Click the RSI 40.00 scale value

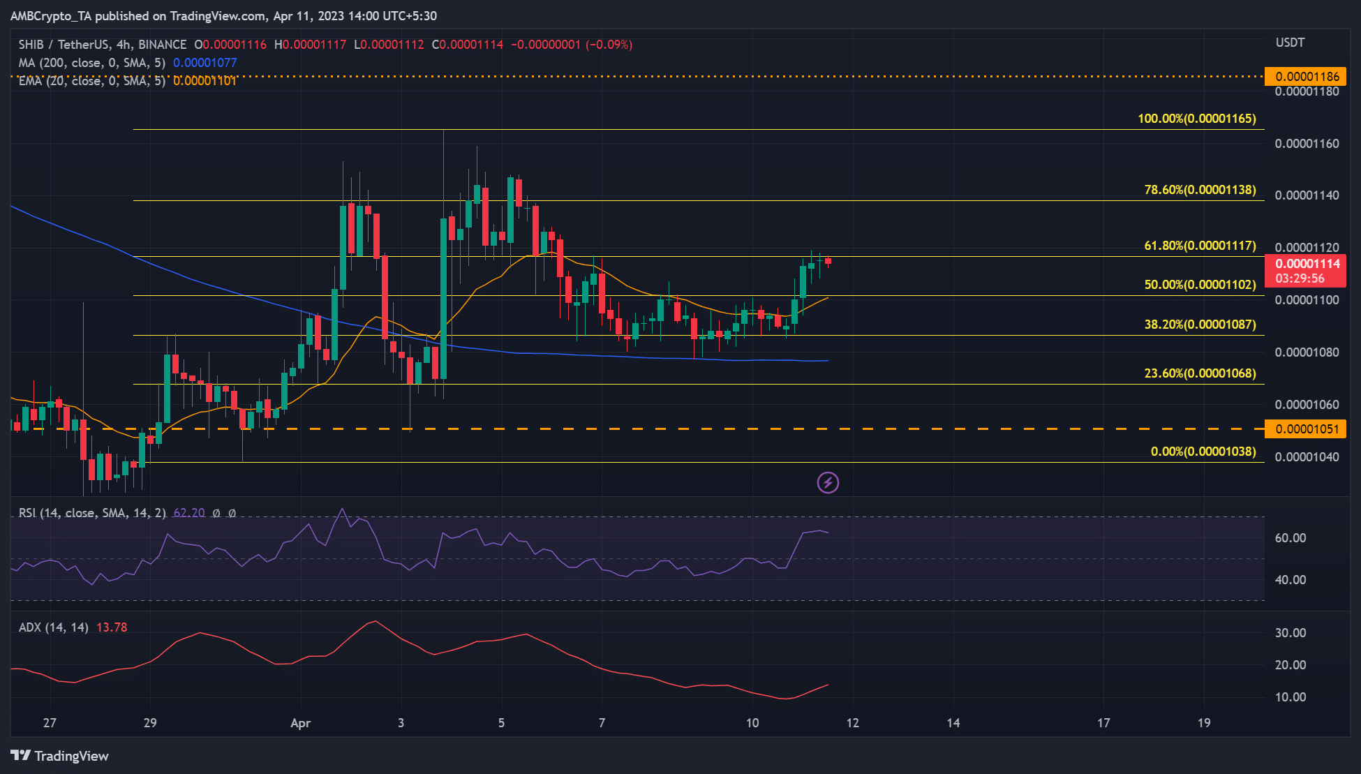pyautogui.click(x=1291, y=580)
